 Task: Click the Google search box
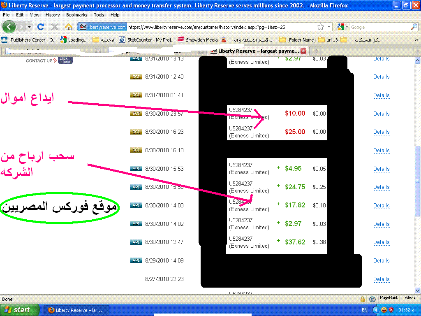pyautogui.click(x=379, y=27)
